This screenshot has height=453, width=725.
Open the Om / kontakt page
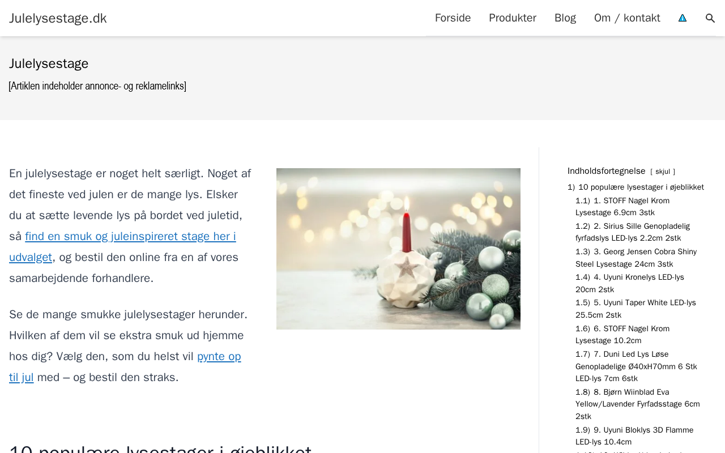627,18
